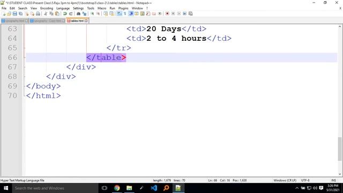Close the tables.html tab

tap(86, 21)
